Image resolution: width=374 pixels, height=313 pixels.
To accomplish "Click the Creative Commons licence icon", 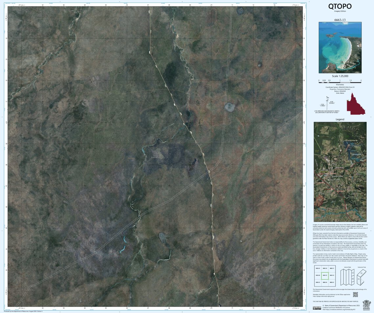I will (314, 308).
